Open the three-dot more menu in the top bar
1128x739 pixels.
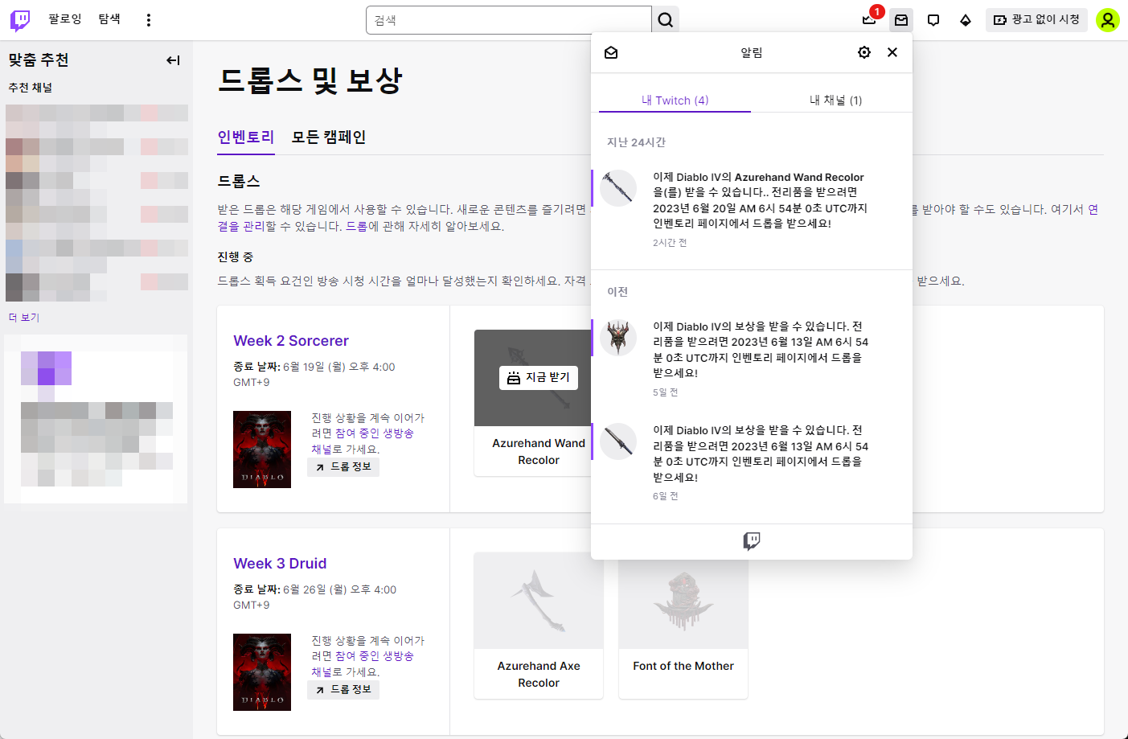(x=148, y=20)
